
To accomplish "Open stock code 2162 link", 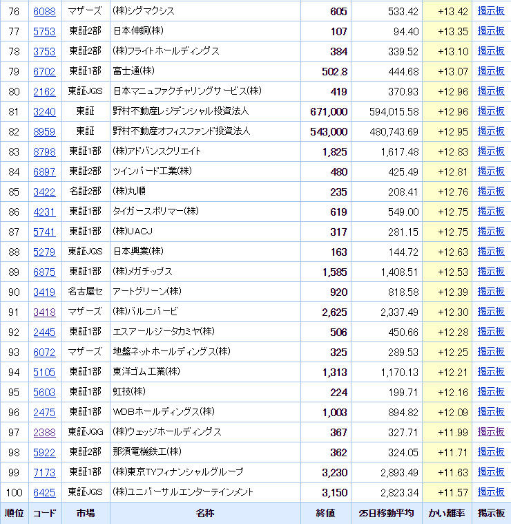I will click(x=44, y=92).
